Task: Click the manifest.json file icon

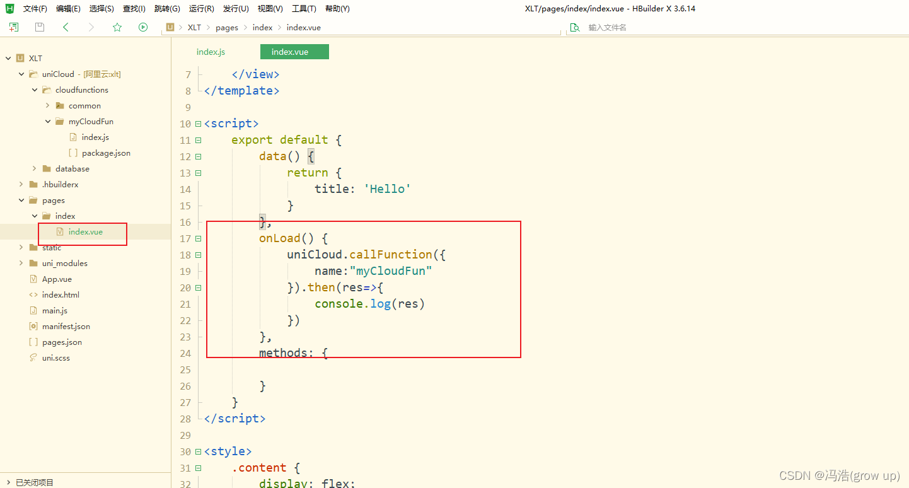Action: [33, 326]
